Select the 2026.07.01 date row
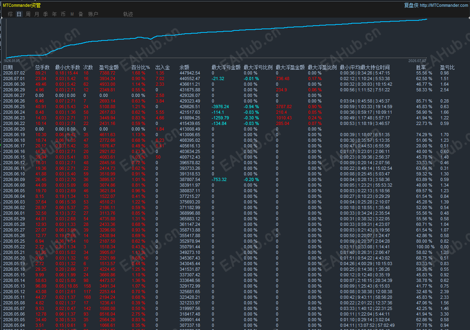Screen dimensions: 470x330 (14, 79)
